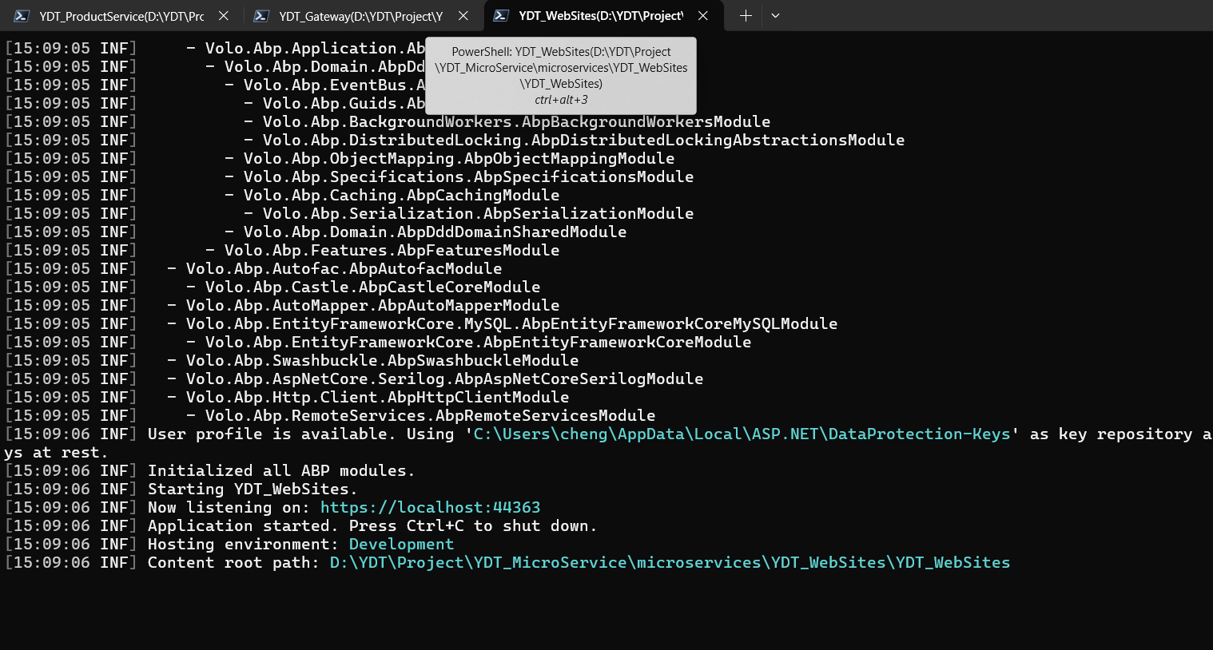1213x650 pixels.
Task: Select the YDT_WebSites tab
Action: (600, 16)
